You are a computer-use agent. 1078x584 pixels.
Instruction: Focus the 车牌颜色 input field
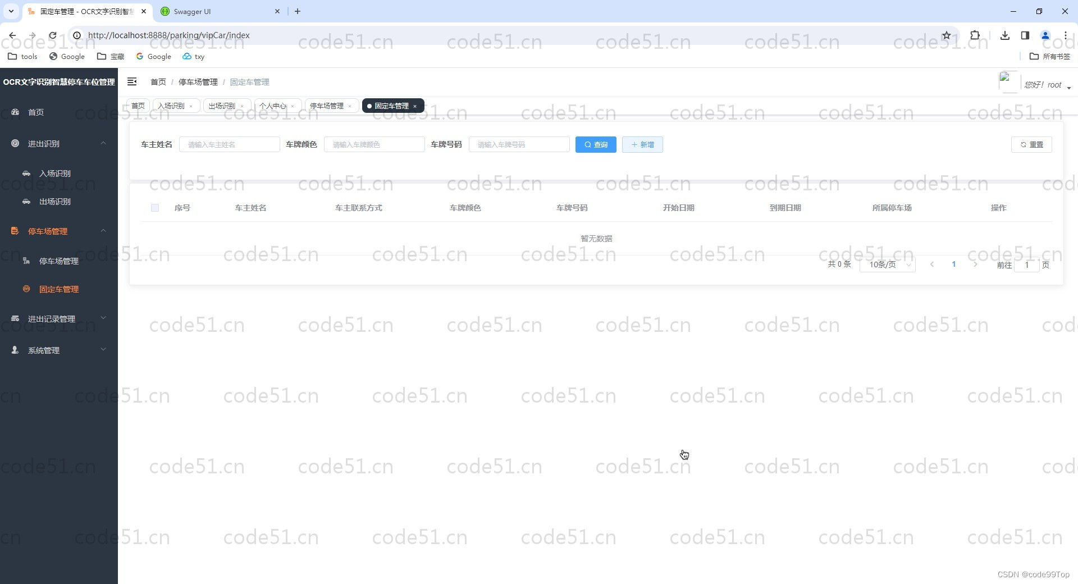click(x=374, y=144)
